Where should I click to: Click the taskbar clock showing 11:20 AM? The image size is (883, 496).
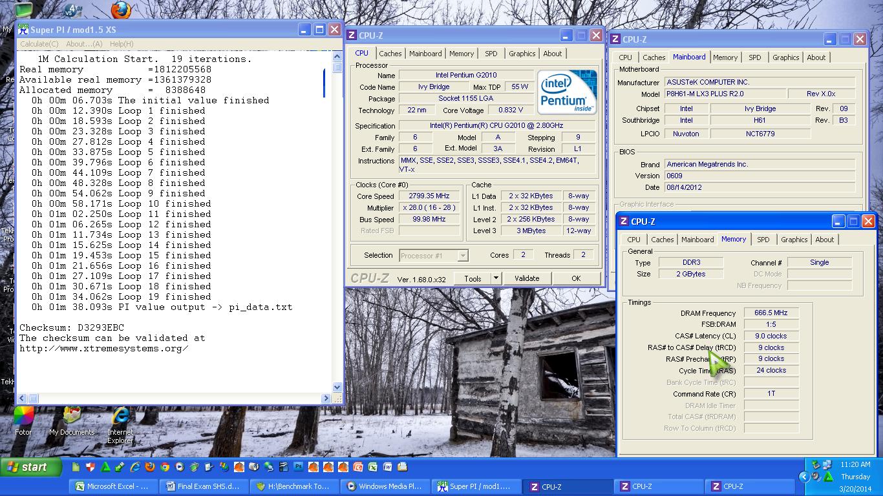coord(855,464)
